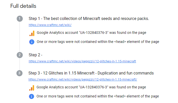Select the Step 1 Minecraft seeds title

point(89,19)
